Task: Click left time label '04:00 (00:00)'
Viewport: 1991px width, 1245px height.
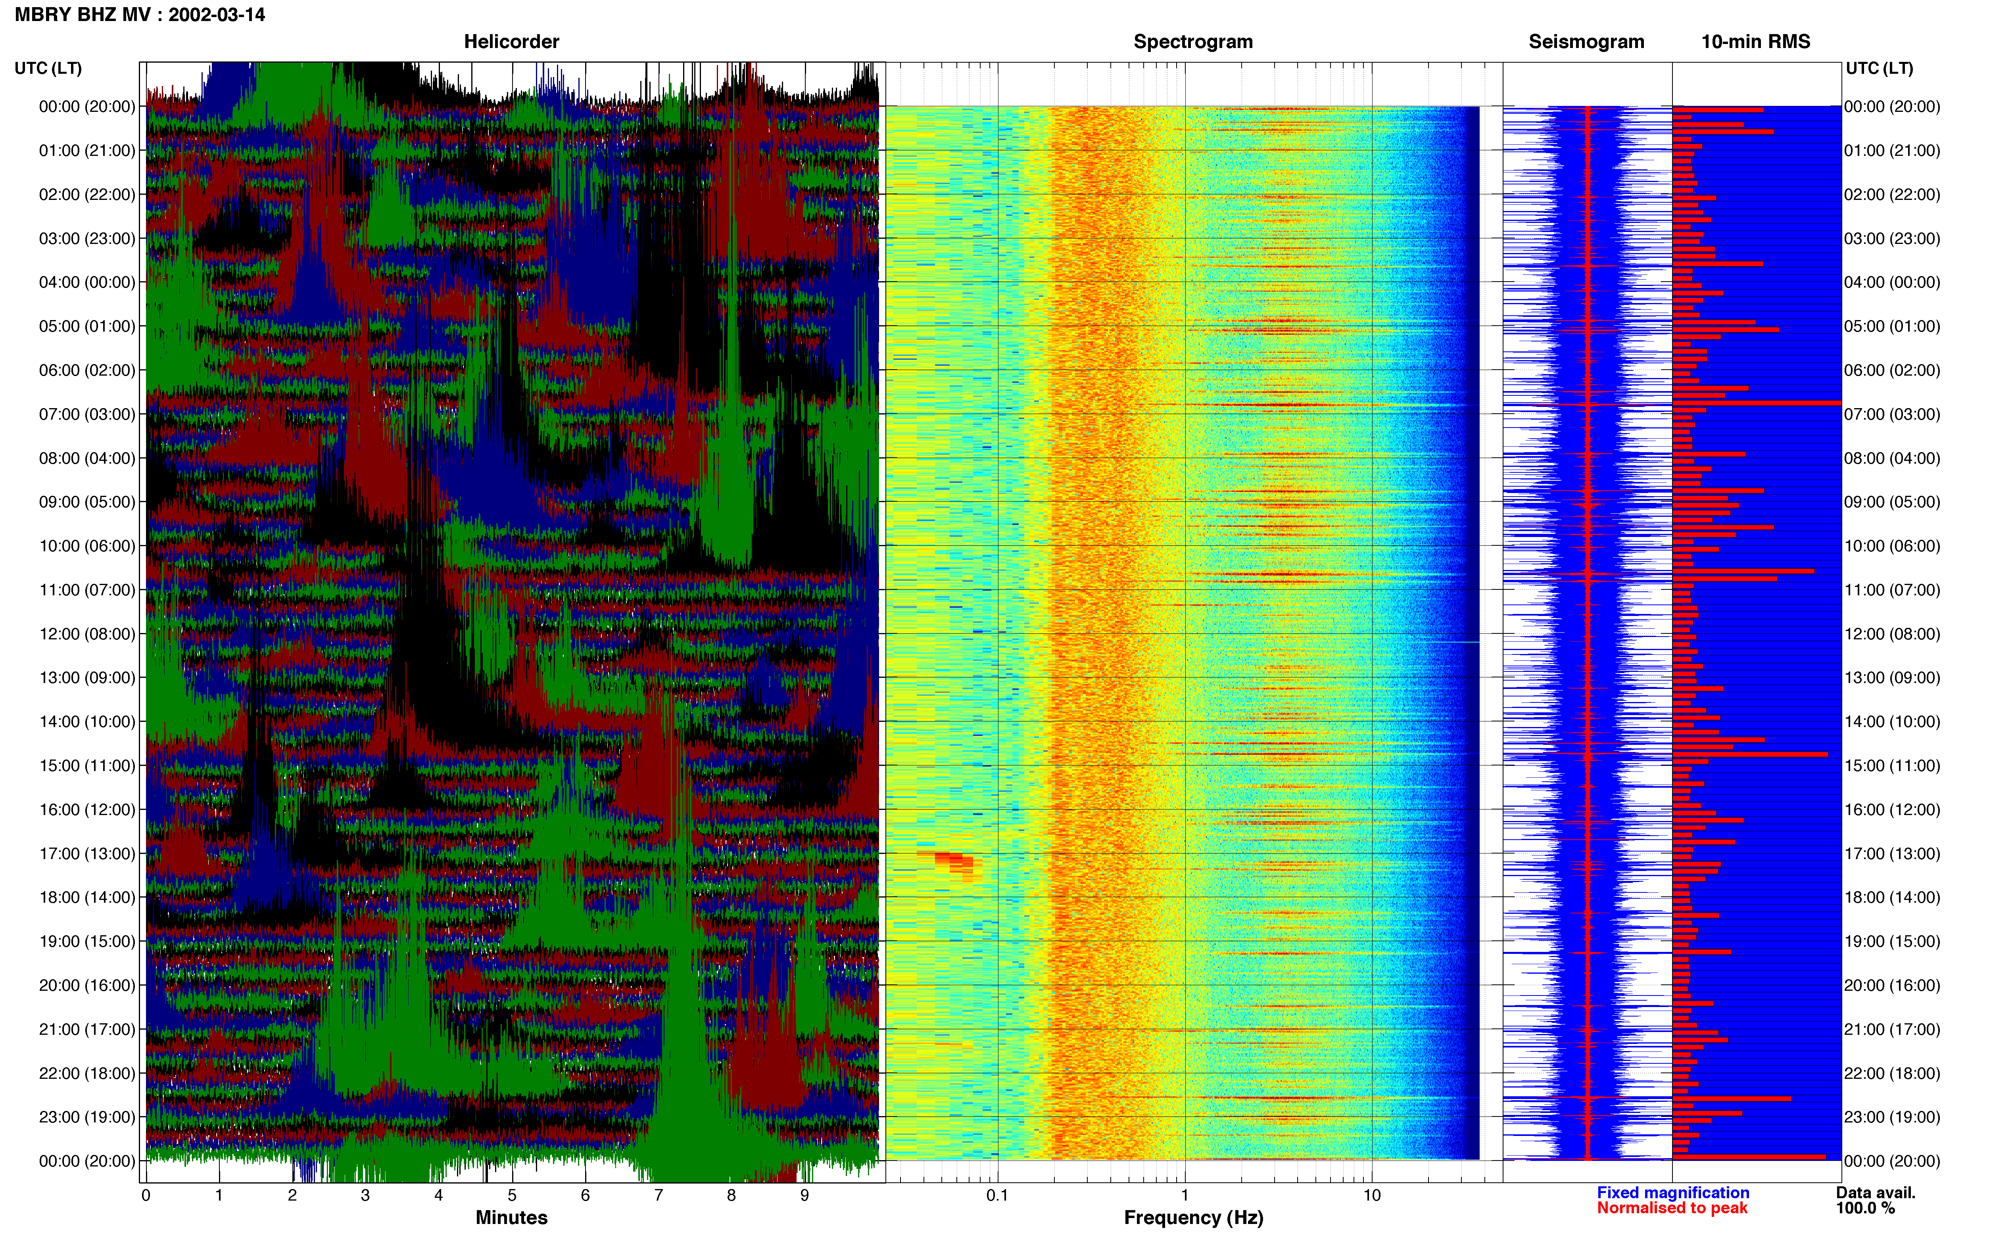Action: [x=87, y=282]
